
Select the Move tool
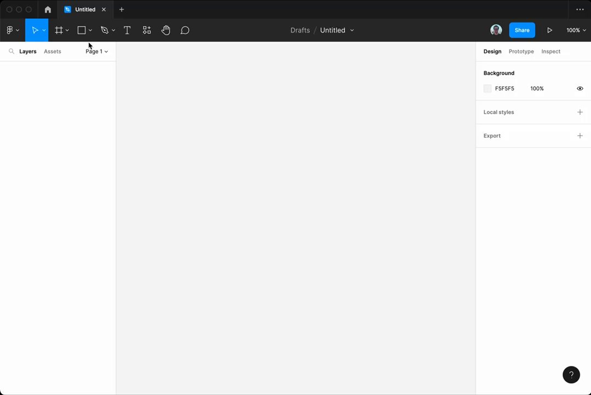click(35, 30)
